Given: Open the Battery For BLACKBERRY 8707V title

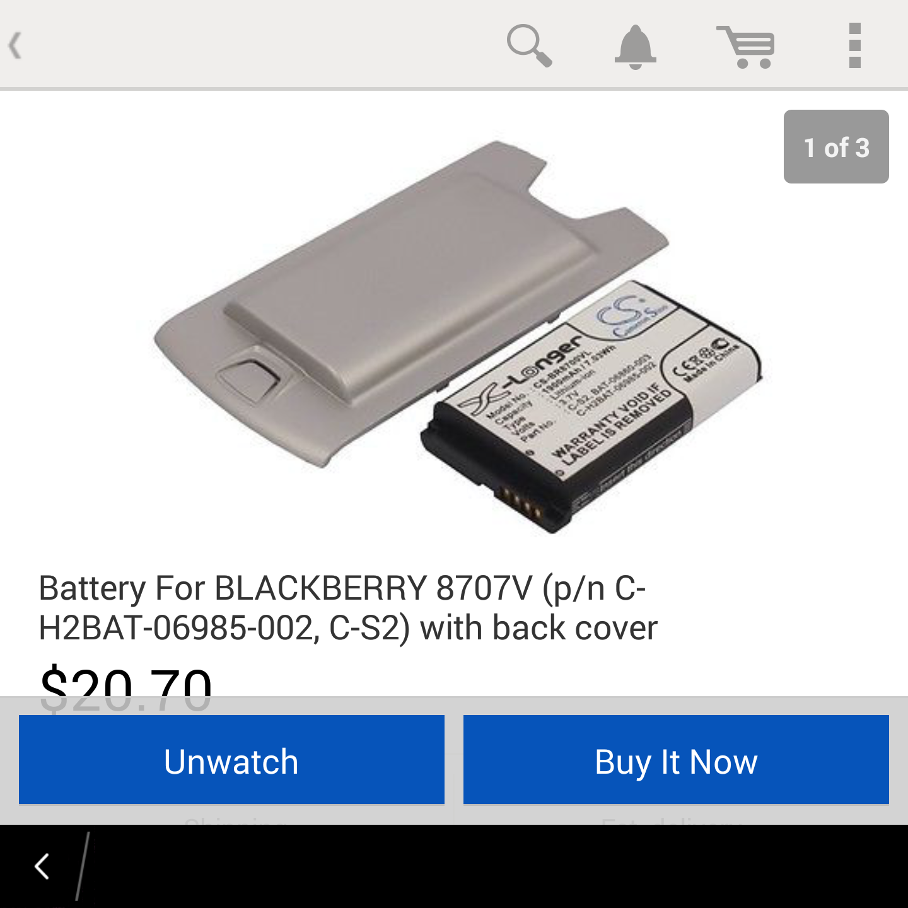Looking at the screenshot, I should point(348,608).
